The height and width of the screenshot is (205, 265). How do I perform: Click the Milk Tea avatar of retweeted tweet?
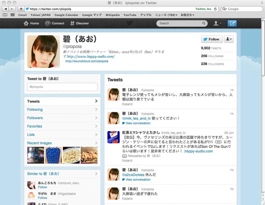tap(113, 137)
